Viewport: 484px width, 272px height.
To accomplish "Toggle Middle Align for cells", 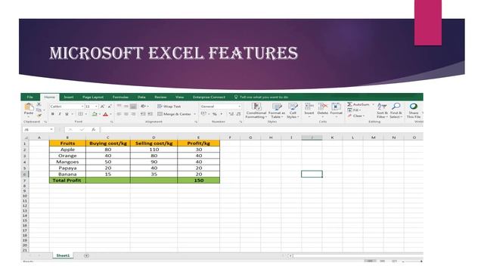I will tap(126, 107).
